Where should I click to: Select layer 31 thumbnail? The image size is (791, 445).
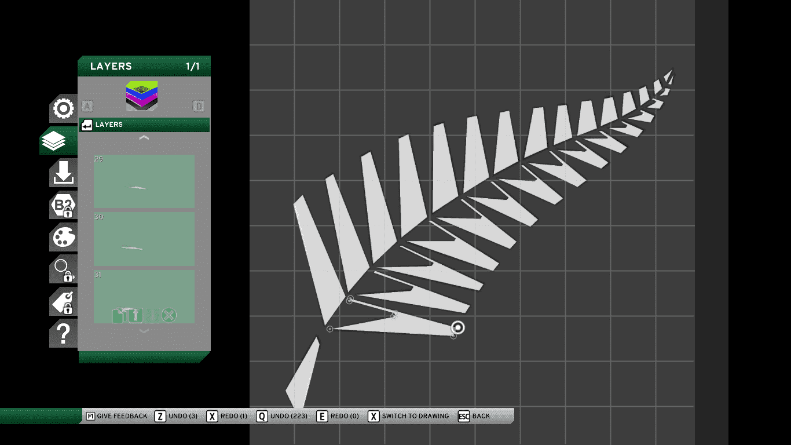(x=144, y=296)
